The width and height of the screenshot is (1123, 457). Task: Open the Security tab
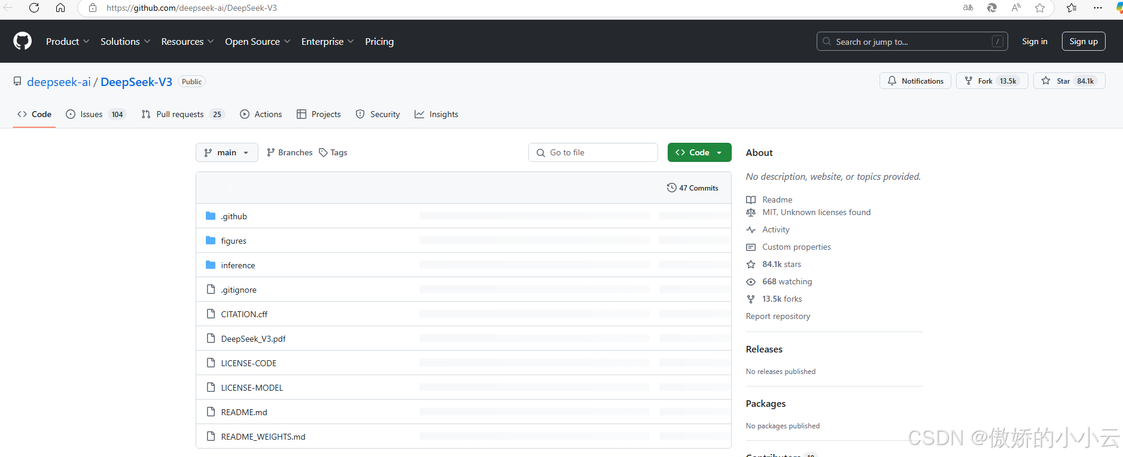[x=378, y=114]
